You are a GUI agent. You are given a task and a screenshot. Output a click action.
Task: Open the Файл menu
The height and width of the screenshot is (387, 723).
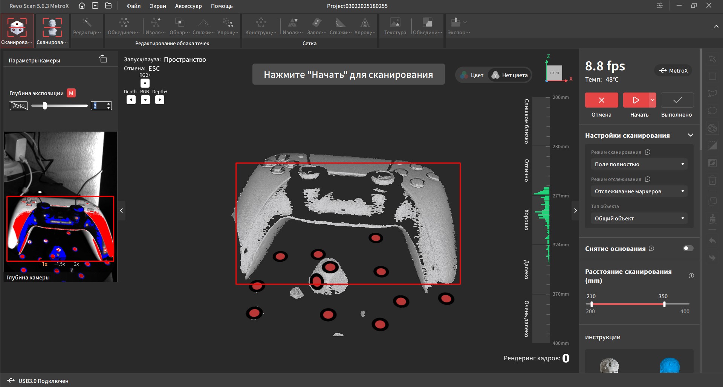(133, 6)
